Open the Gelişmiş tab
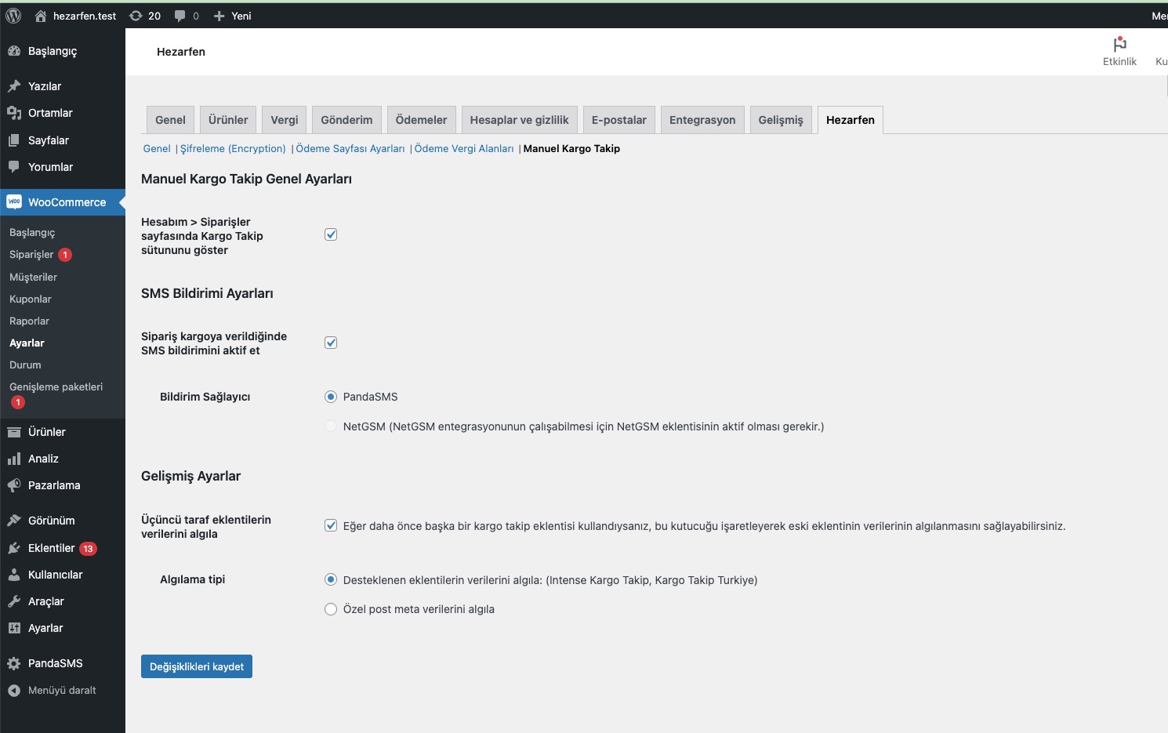 click(781, 120)
